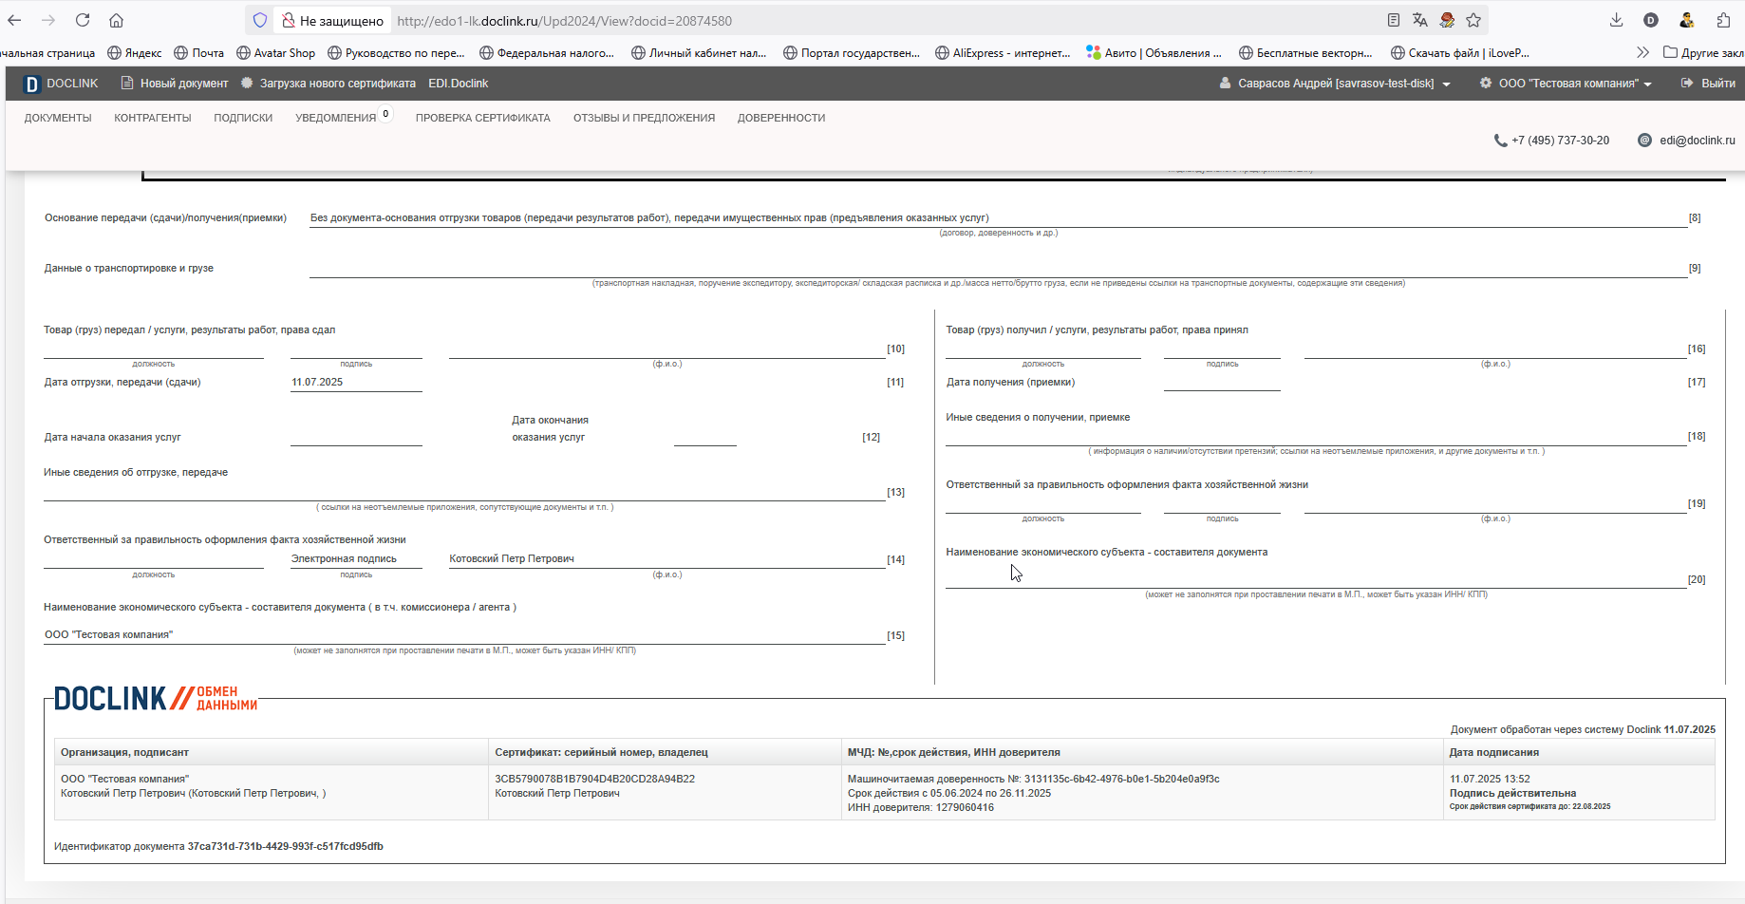Open ПРОВЕРКА СЕРТИФИКАТА menu item
Viewport: 1745px width, 904px height.
pyautogui.click(x=482, y=118)
